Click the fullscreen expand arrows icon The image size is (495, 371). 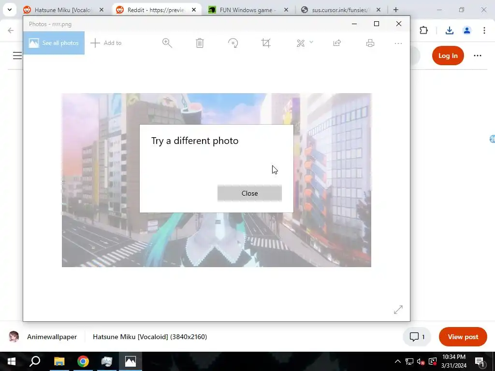[398, 310]
